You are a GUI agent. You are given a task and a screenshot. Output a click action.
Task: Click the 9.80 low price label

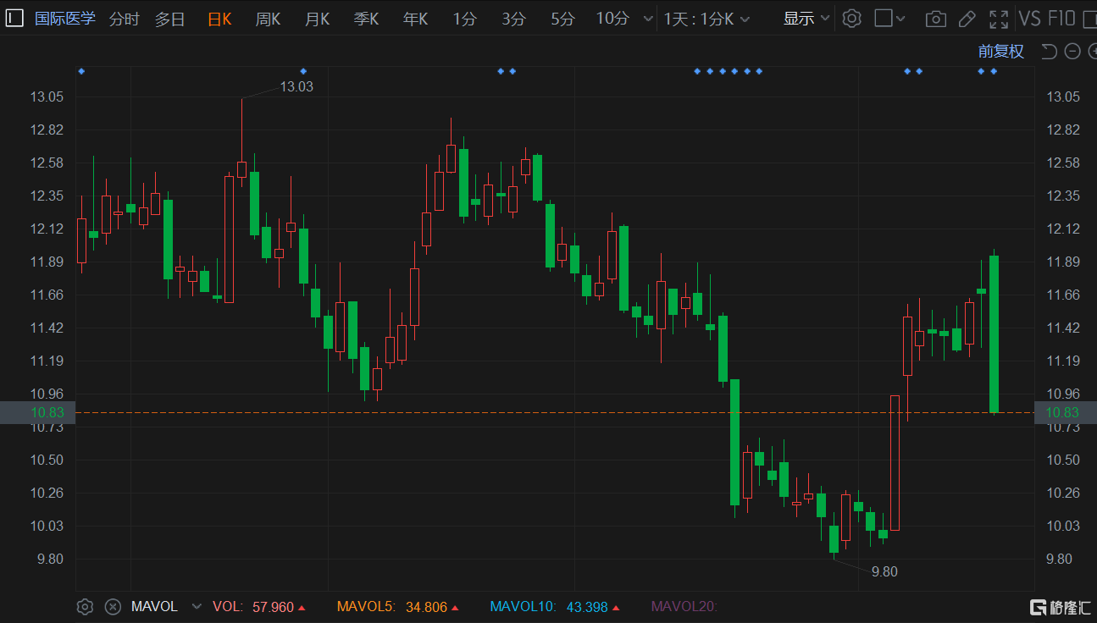884,571
